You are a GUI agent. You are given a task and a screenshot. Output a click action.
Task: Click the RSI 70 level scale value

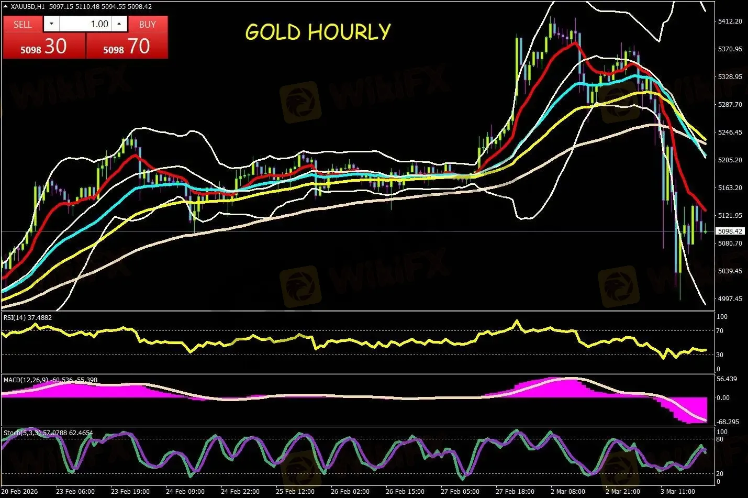pos(720,331)
